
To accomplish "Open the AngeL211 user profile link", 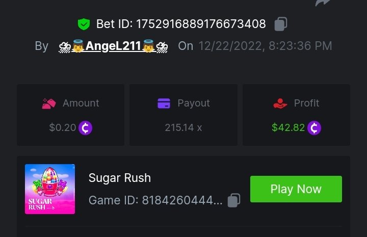I will point(113,46).
